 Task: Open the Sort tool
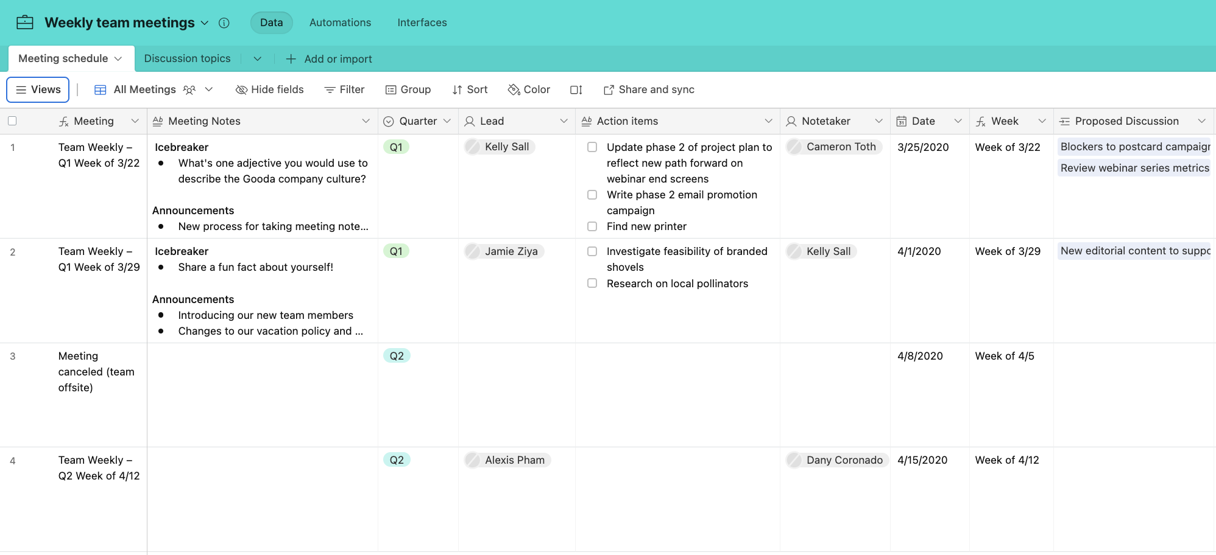(x=470, y=90)
